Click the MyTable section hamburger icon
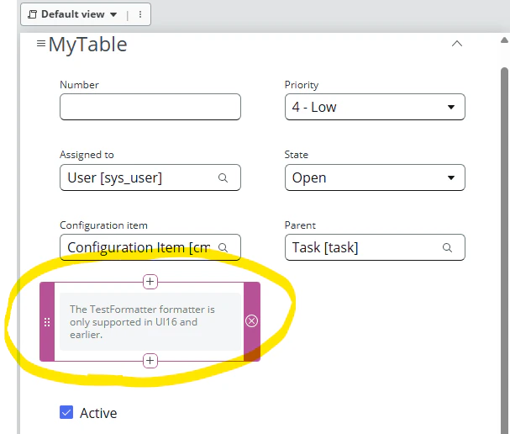This screenshot has width=510, height=434. 41,43
